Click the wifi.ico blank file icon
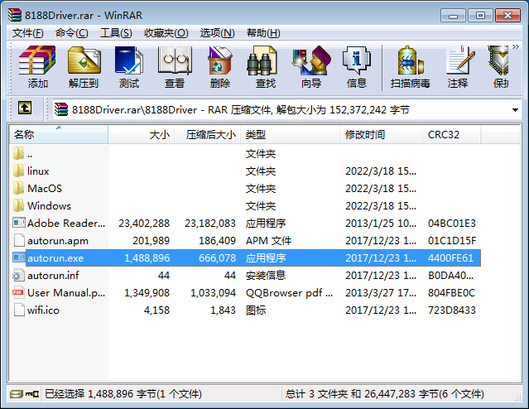 coord(18,310)
